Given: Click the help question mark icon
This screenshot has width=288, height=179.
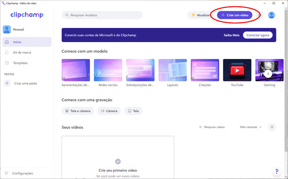Looking at the screenshot, I should coord(276,171).
